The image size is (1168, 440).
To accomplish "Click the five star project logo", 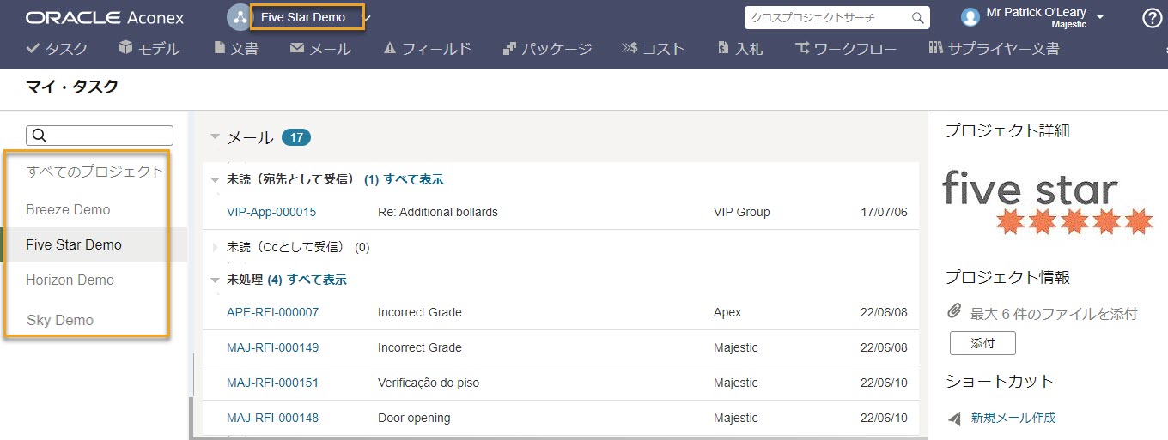I will (x=1048, y=202).
